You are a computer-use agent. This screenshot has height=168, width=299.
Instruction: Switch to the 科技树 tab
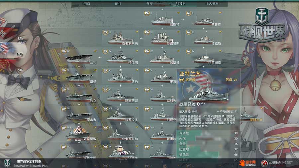coord(181,4)
